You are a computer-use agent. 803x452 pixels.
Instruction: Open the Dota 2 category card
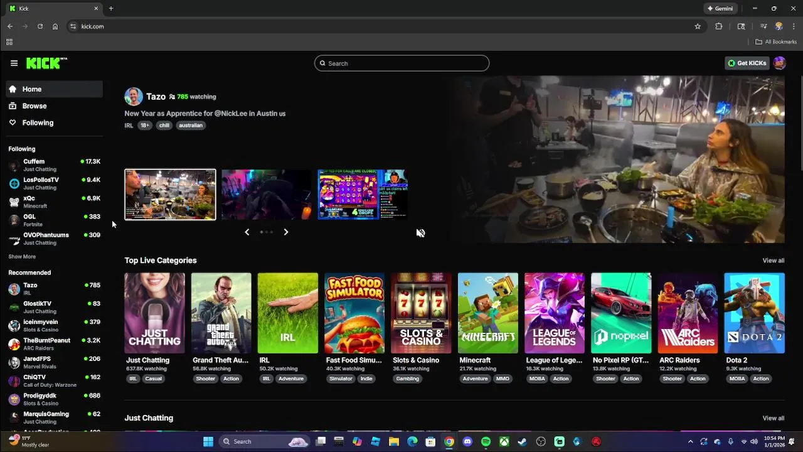pos(755,313)
